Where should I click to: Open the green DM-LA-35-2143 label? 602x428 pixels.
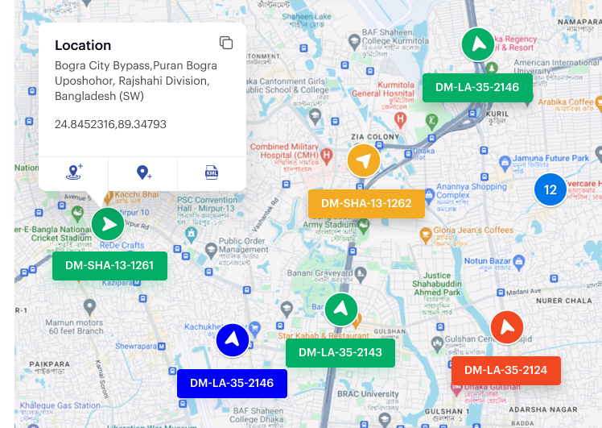pos(340,353)
